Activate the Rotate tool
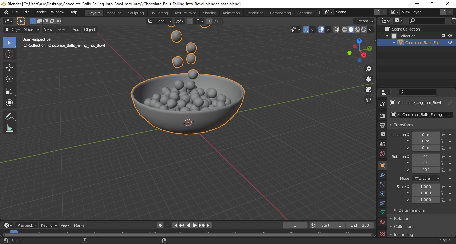Image resolution: width=456 pixels, height=244 pixels. pyautogui.click(x=9, y=79)
